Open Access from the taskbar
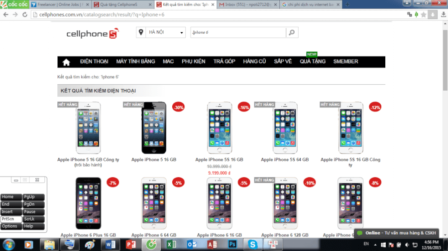Viewport: 448px width, 251px height. 212,245
